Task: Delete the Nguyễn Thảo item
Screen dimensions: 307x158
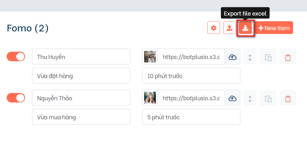Action: (288, 98)
